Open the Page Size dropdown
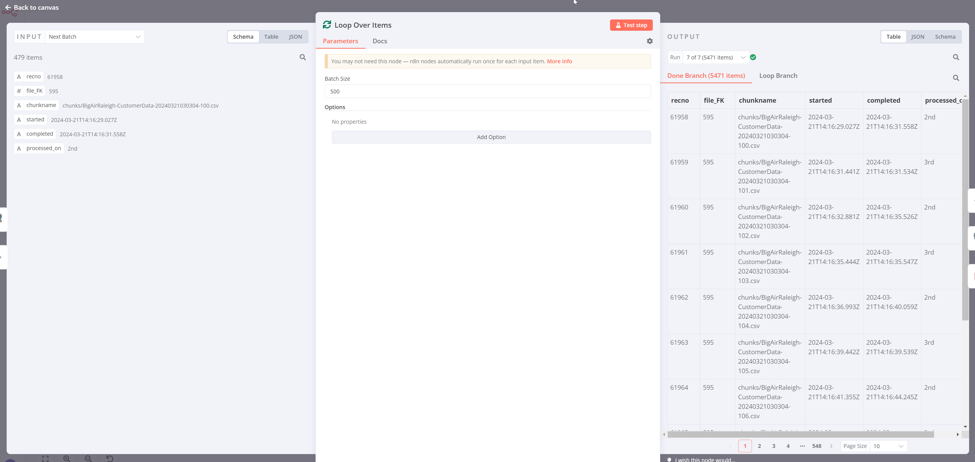This screenshot has width=975, height=462. [x=888, y=446]
